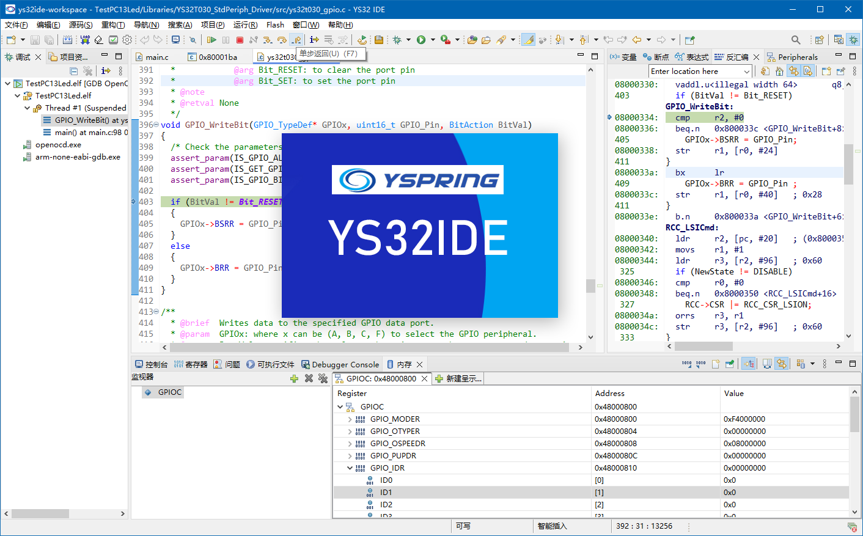Click the Back navigation arrow icon
Image resolution: width=863 pixels, height=536 pixels.
[637, 40]
